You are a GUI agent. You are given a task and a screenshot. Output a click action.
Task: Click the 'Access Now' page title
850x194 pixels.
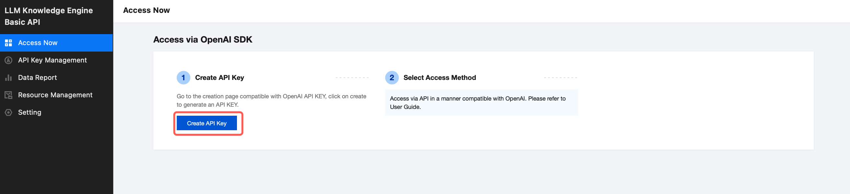coord(146,11)
